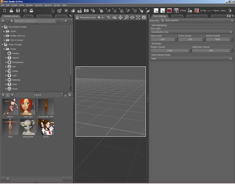Image resolution: width=235 pixels, height=184 pixels.
Task: Open the Perspective View camera selector
Action: click(86, 18)
